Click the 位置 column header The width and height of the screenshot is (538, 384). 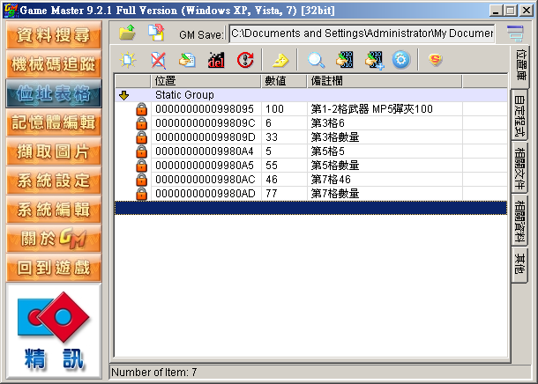205,81
